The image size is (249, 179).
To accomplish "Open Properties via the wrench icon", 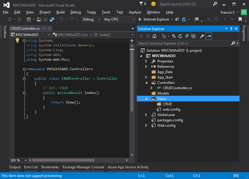I will pos(202,36).
